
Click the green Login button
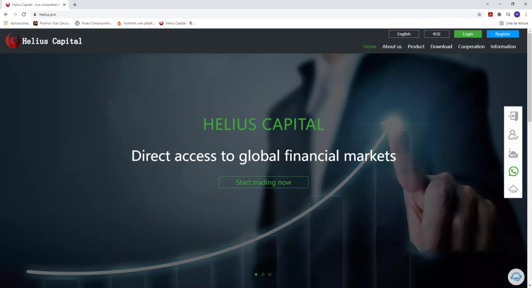468,34
